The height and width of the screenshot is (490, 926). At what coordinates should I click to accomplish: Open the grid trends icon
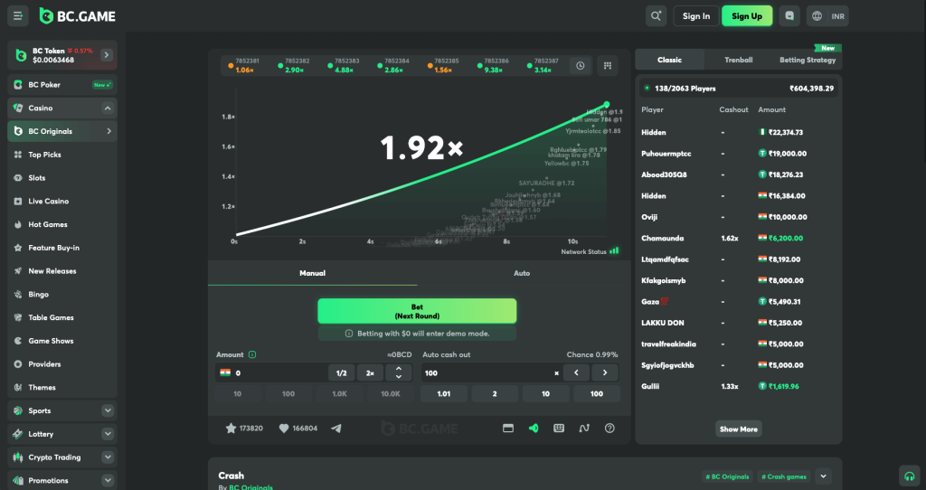[x=608, y=65]
